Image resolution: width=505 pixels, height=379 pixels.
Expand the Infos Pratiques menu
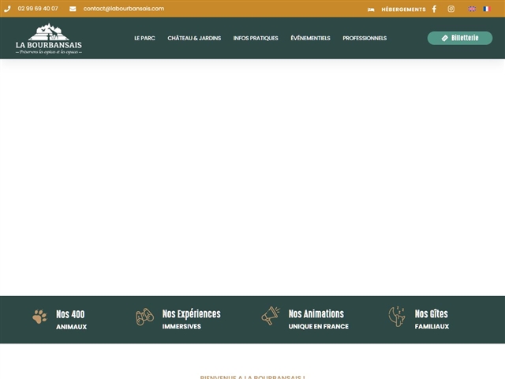(256, 38)
